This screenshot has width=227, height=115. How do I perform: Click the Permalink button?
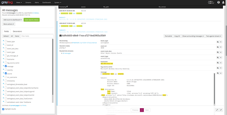click(x=168, y=36)
